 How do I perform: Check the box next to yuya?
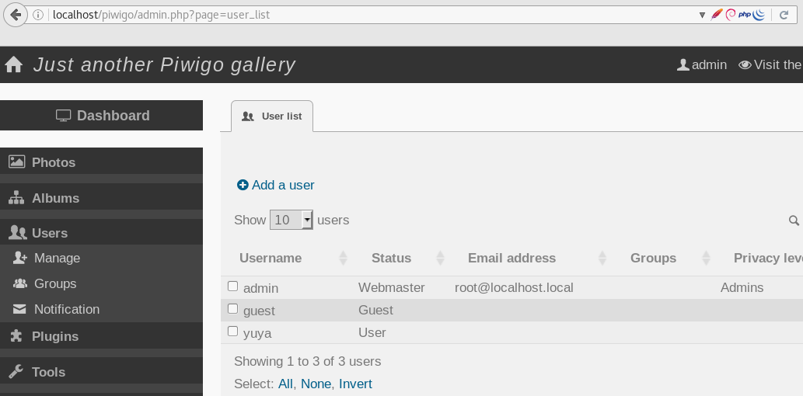point(232,331)
